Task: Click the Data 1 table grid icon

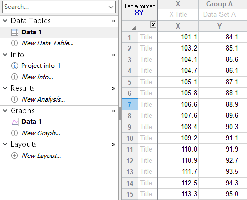Action: coord(15,32)
